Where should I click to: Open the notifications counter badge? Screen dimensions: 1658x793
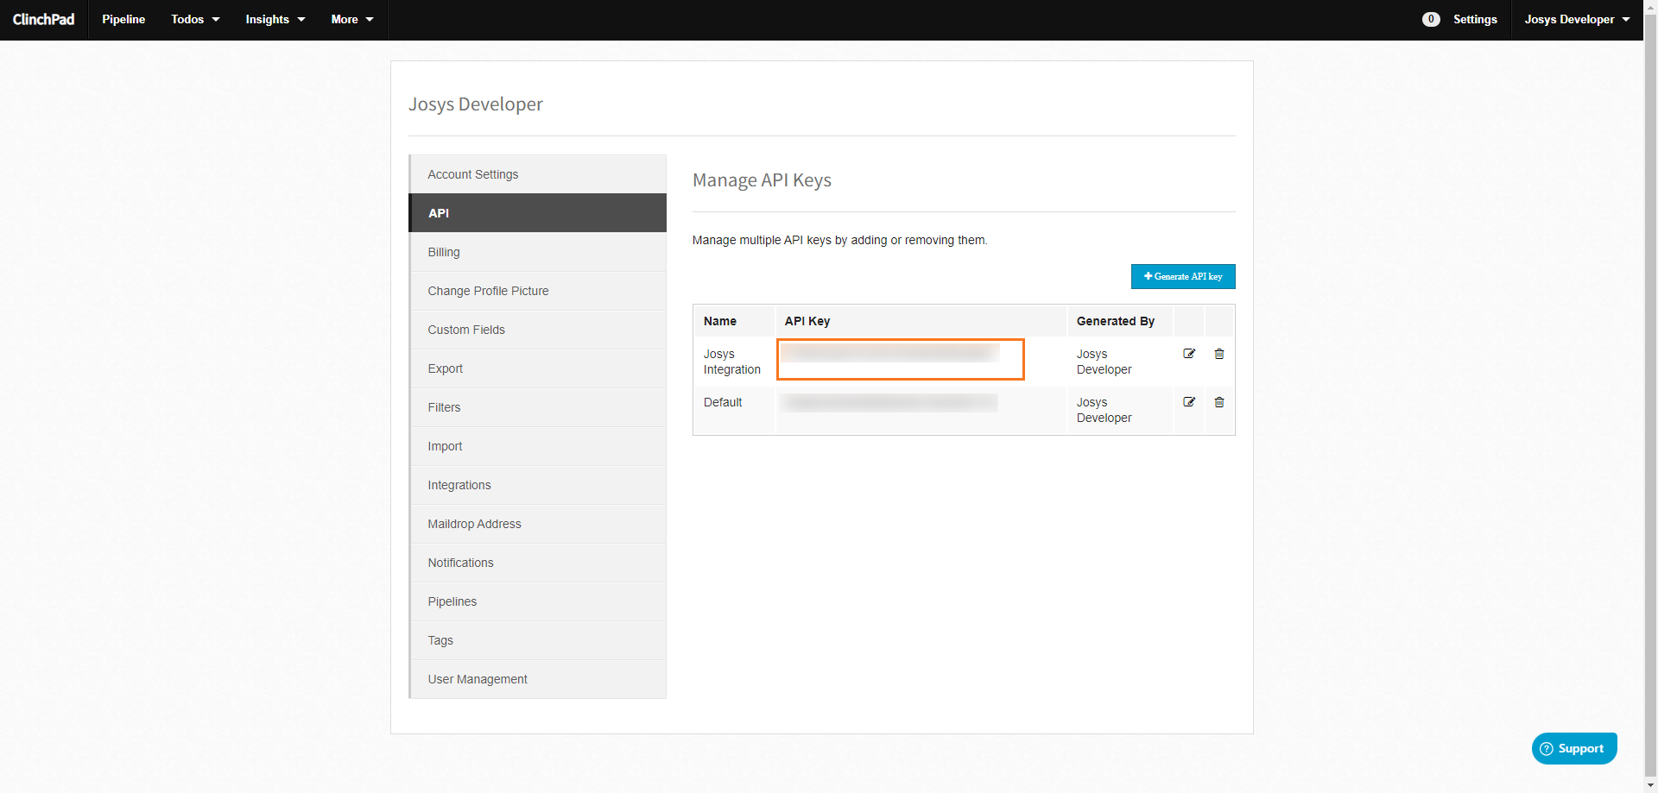1431,19
